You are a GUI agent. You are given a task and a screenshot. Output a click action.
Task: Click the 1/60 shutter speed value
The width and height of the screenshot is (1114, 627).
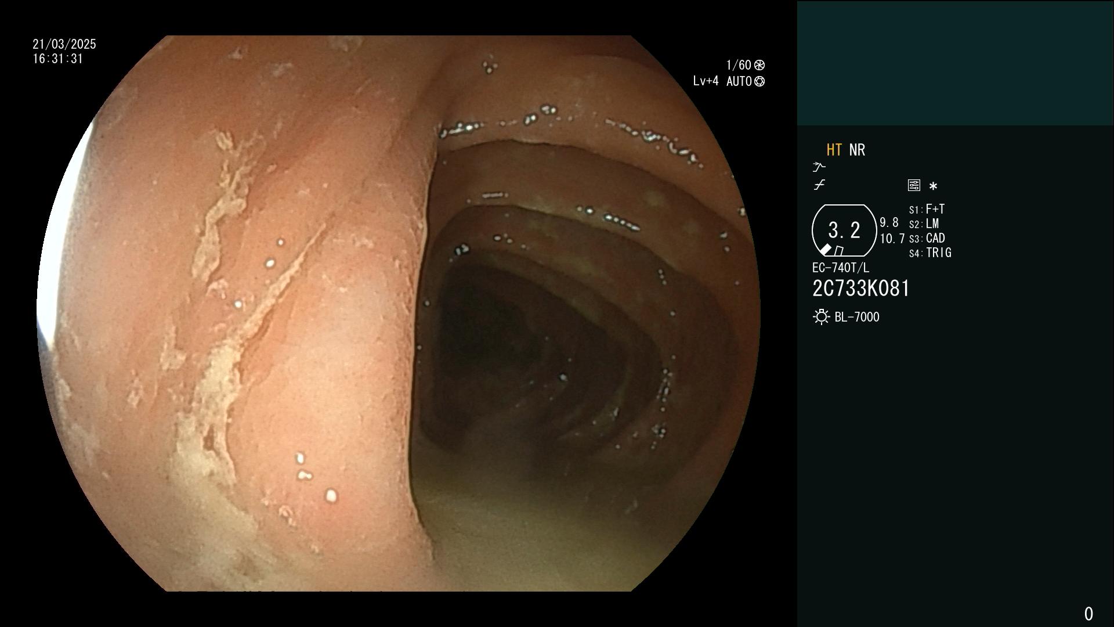[739, 65]
